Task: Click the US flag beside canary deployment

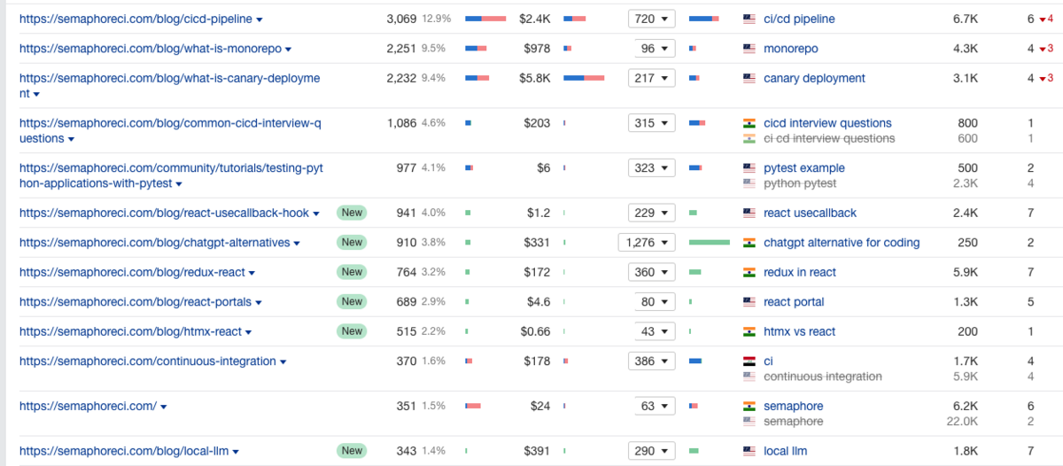Action: pyautogui.click(x=749, y=79)
